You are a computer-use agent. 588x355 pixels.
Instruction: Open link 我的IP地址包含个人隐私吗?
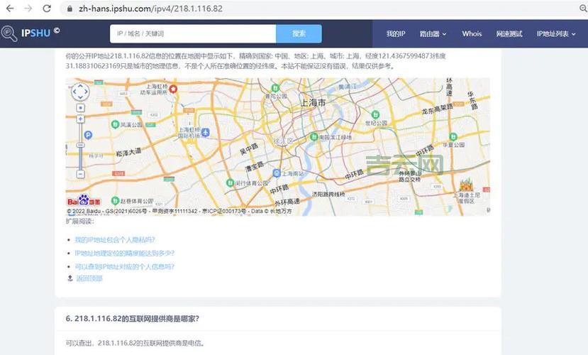point(115,240)
